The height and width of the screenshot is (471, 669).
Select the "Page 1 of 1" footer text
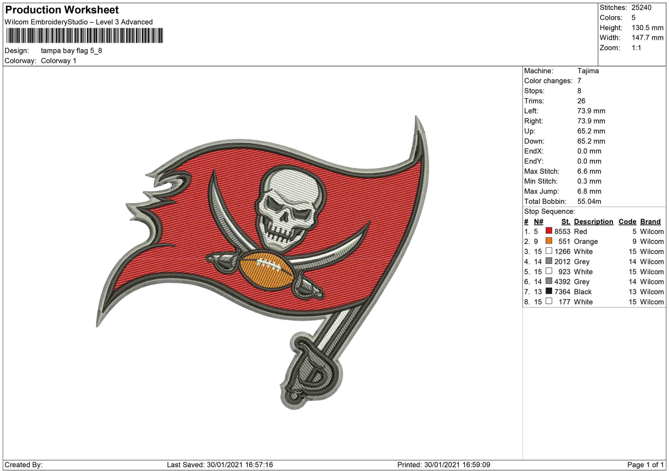pyautogui.click(x=645, y=465)
